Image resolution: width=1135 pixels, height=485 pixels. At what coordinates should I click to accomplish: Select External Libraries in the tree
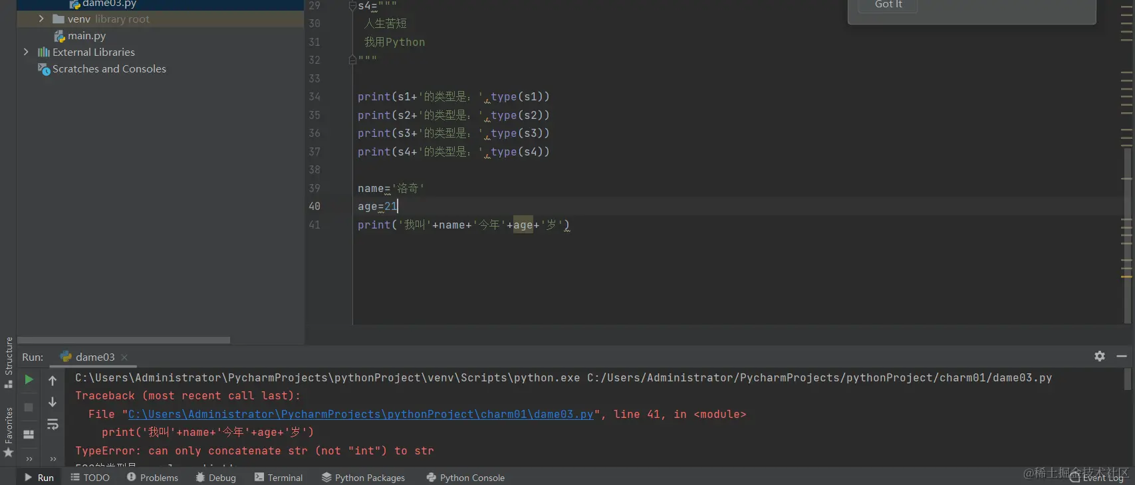[x=86, y=52]
